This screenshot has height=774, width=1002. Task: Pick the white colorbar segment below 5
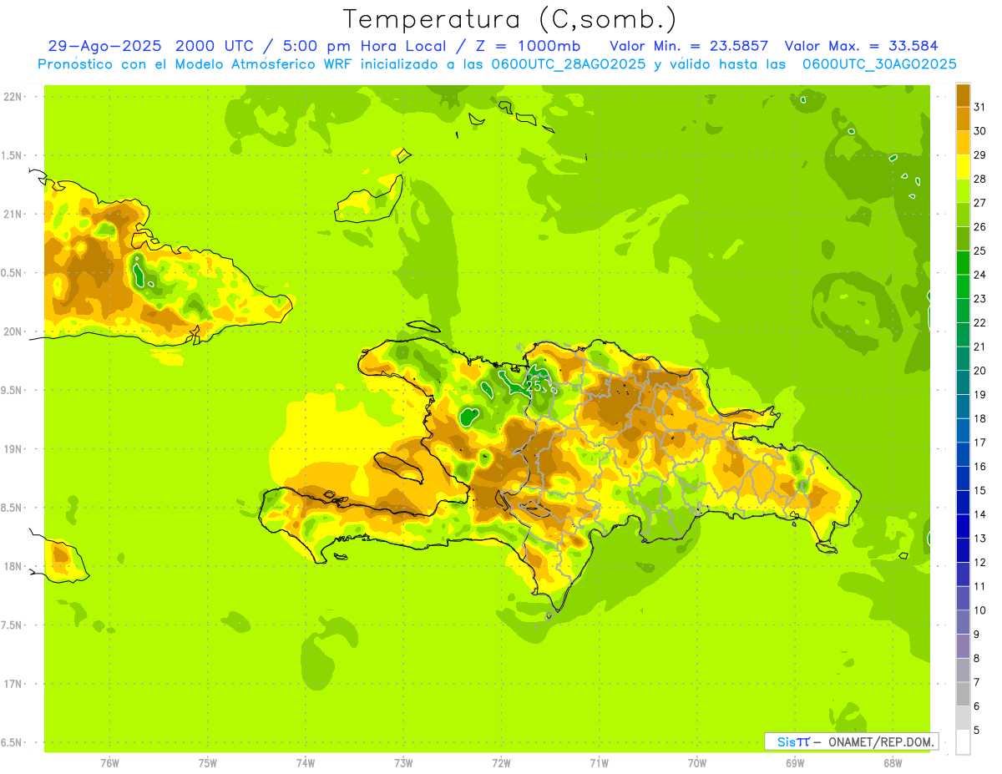click(x=963, y=742)
